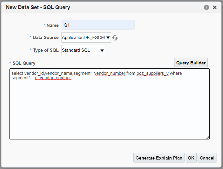Screen dimensions: 223x169
Task: Click the SQL Query label
Action: point(24,63)
